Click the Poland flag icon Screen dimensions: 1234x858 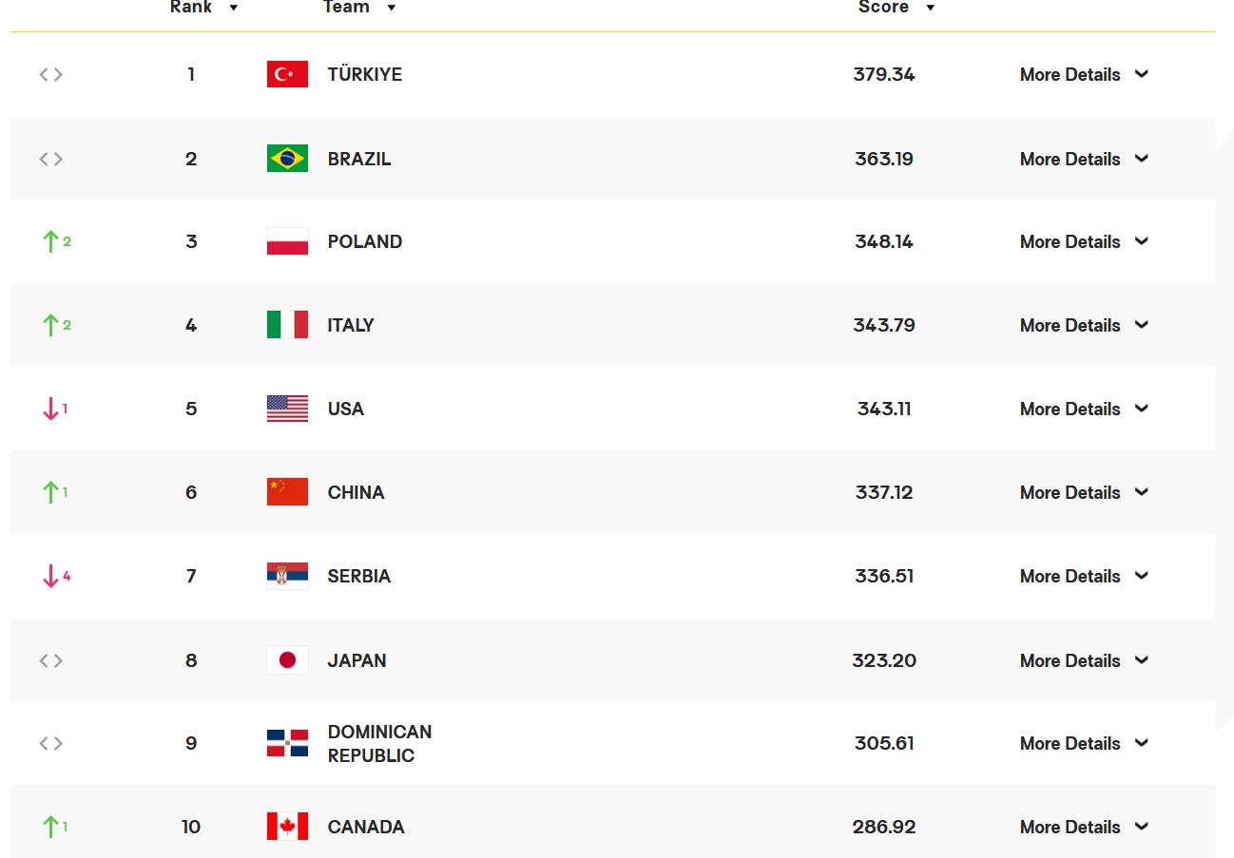pos(287,241)
